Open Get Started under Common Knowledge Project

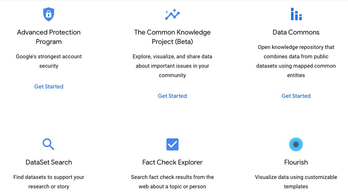click(172, 96)
